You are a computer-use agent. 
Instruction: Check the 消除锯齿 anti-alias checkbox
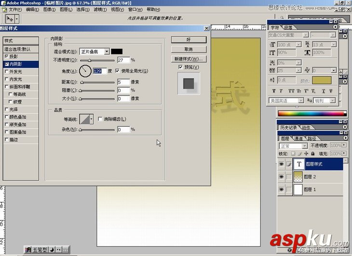point(100,119)
